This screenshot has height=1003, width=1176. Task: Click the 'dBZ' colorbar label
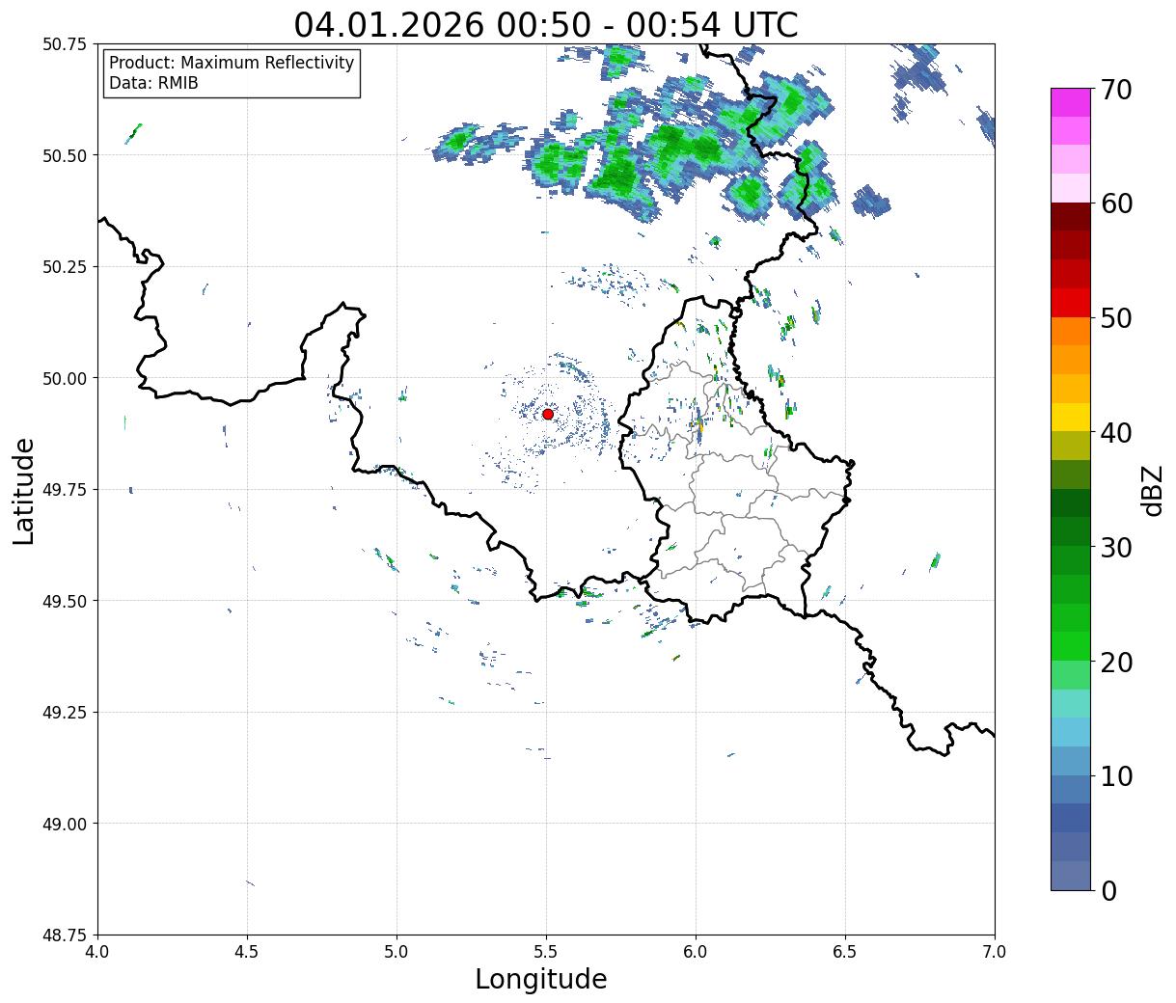coord(1152,489)
